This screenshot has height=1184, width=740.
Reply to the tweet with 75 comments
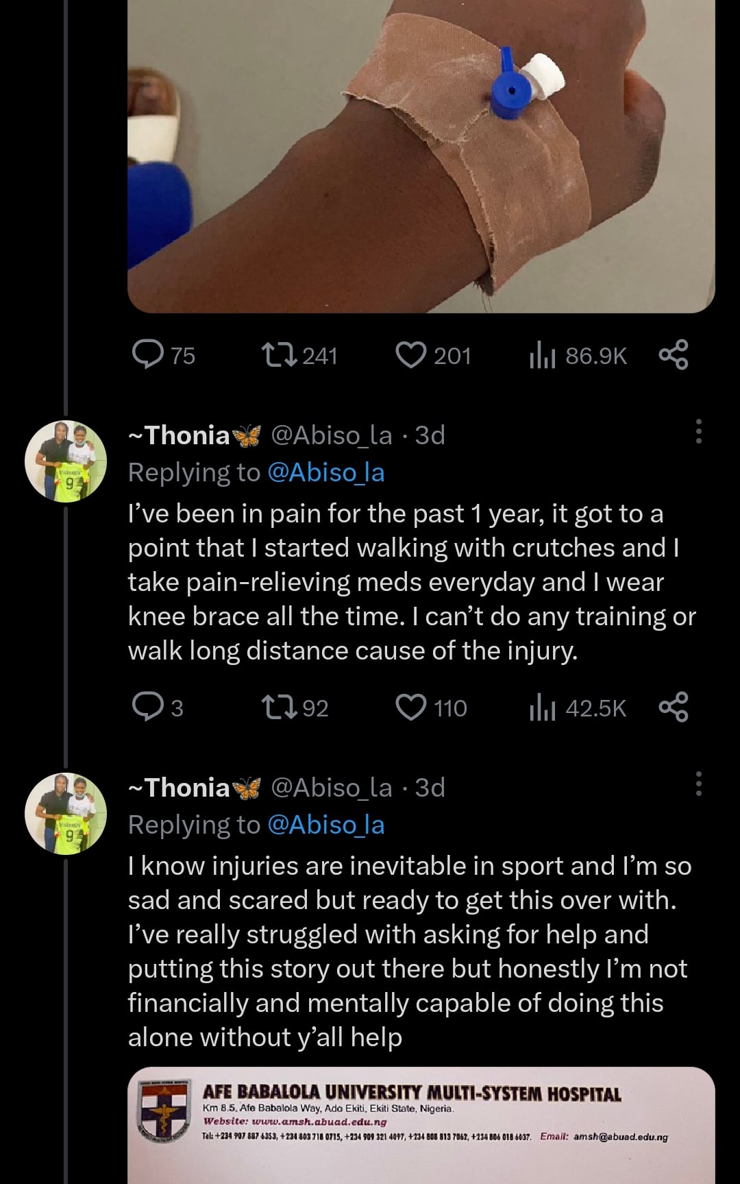pyautogui.click(x=147, y=355)
